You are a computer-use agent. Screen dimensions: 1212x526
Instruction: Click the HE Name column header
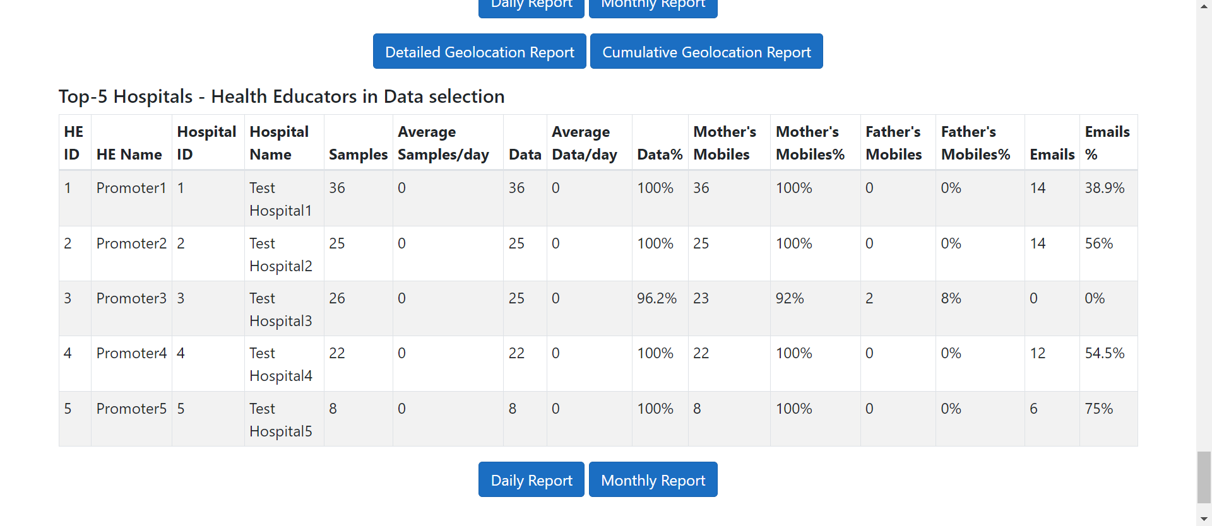pos(129,155)
